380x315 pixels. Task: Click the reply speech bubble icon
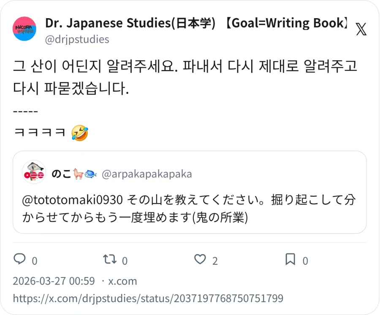click(19, 259)
